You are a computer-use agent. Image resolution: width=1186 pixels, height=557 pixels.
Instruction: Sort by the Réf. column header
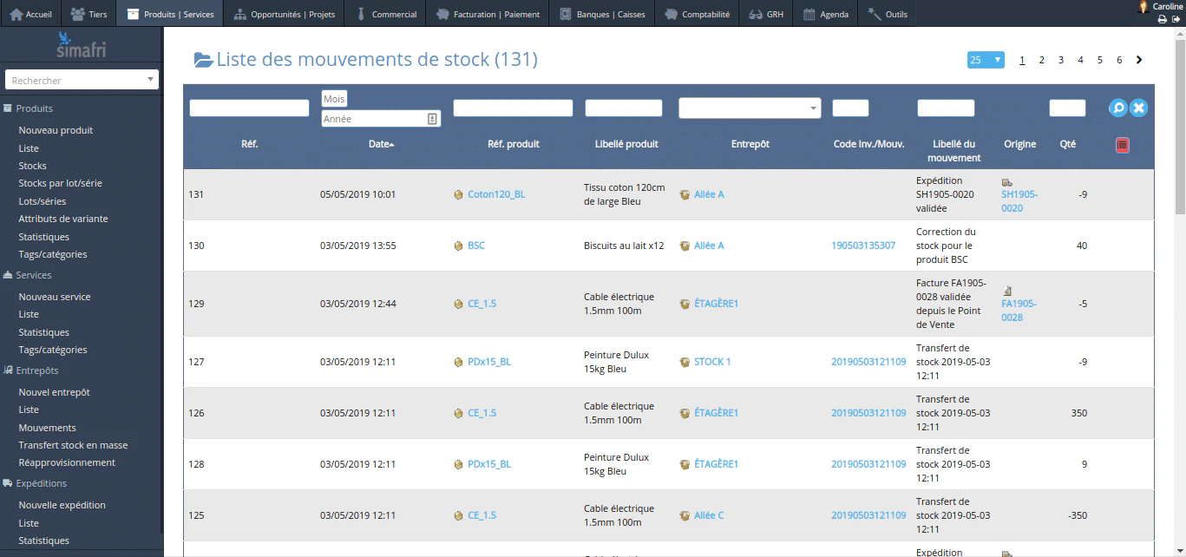click(249, 144)
